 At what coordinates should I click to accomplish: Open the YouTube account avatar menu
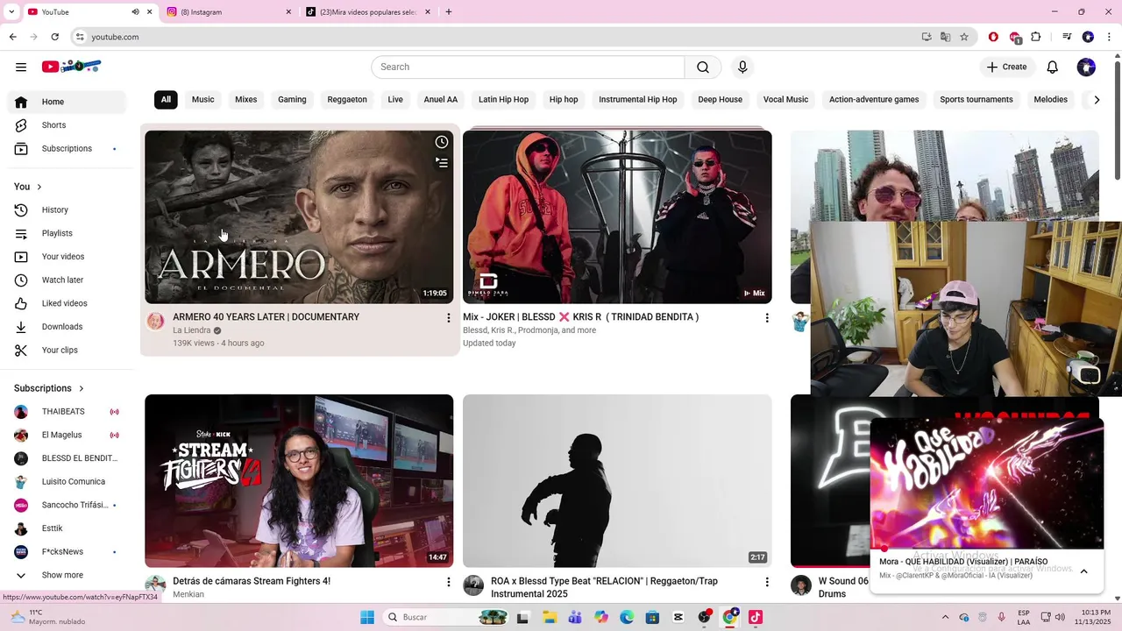(1086, 67)
